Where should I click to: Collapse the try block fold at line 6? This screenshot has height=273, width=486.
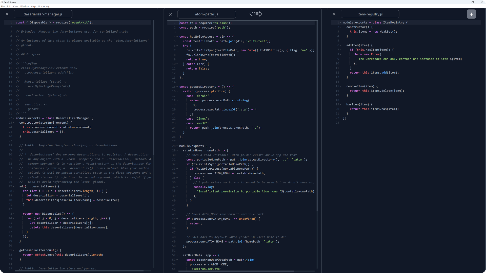click(x=177, y=46)
